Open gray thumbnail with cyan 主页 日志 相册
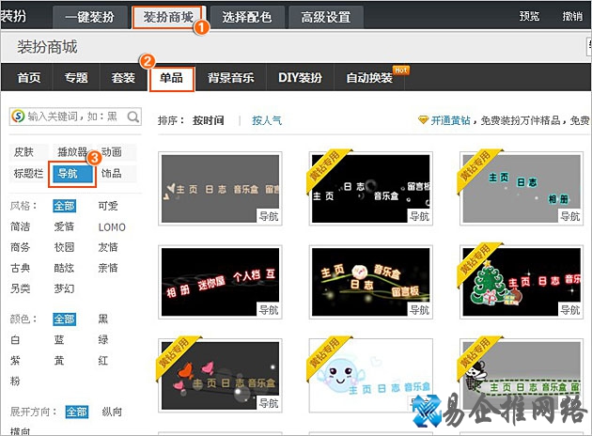The height and width of the screenshot is (436, 592). [522, 188]
